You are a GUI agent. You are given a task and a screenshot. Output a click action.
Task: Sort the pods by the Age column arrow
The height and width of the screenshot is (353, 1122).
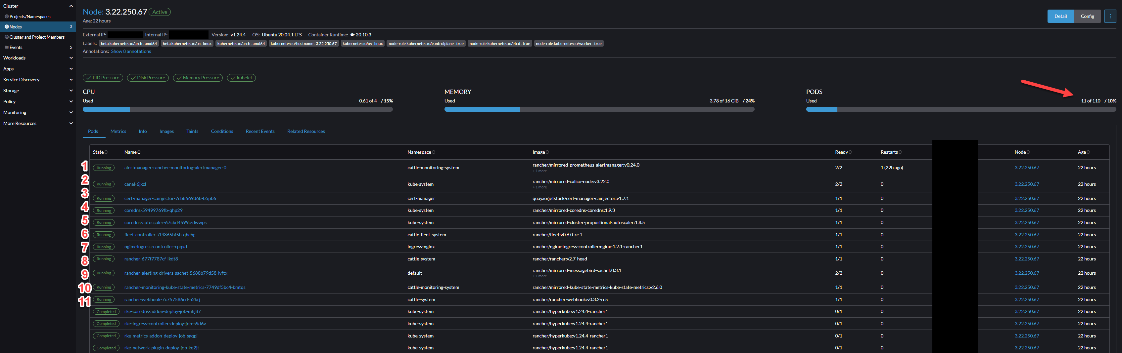[1089, 152]
